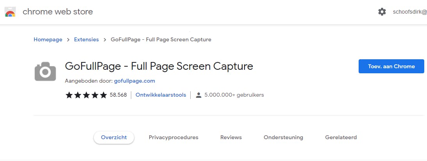This screenshot has height=161, width=427.
Task: Click the GoFullPage breadcrumb current page text
Action: pos(161,39)
